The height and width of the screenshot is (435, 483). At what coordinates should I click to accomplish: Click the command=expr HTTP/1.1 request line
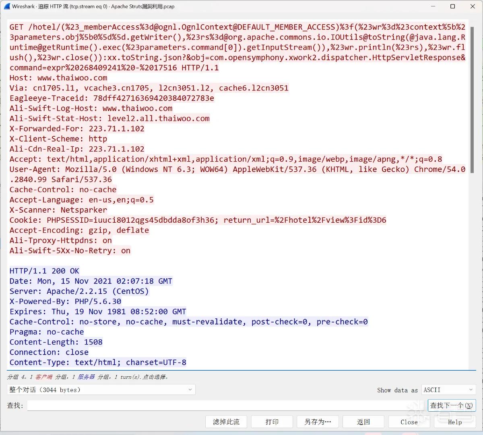(114, 68)
